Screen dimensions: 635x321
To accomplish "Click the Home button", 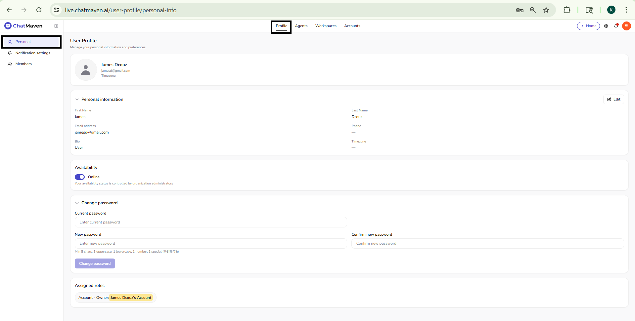I will [x=588, y=26].
